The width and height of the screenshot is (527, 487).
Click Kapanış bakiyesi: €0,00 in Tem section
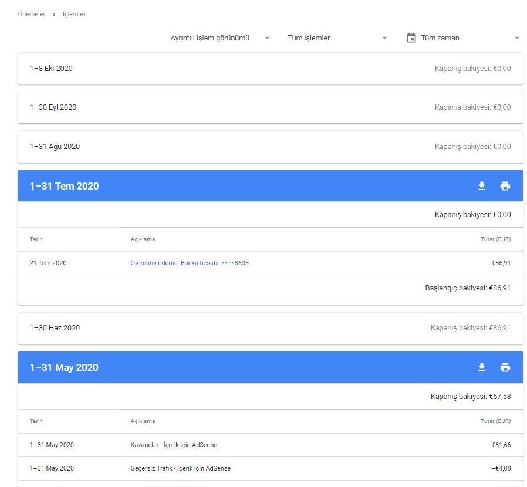pos(472,215)
